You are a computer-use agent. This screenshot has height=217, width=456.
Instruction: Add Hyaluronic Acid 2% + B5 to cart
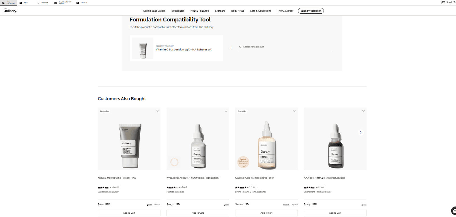click(198, 213)
